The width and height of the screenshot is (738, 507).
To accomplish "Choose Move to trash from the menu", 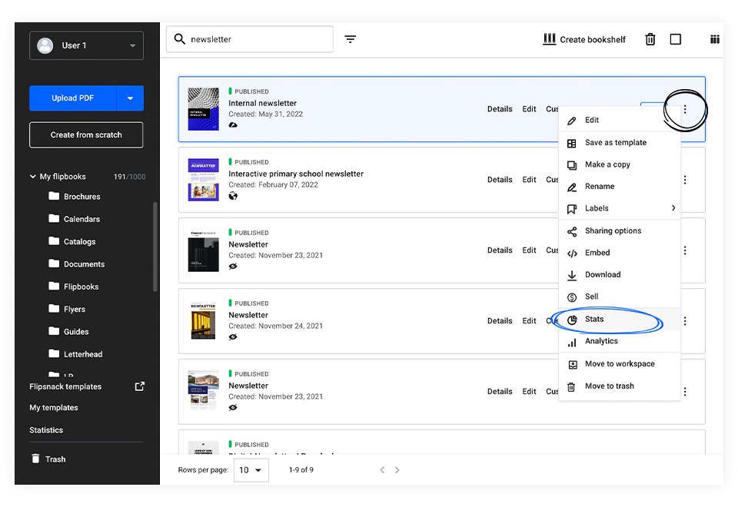I will pos(620,386).
